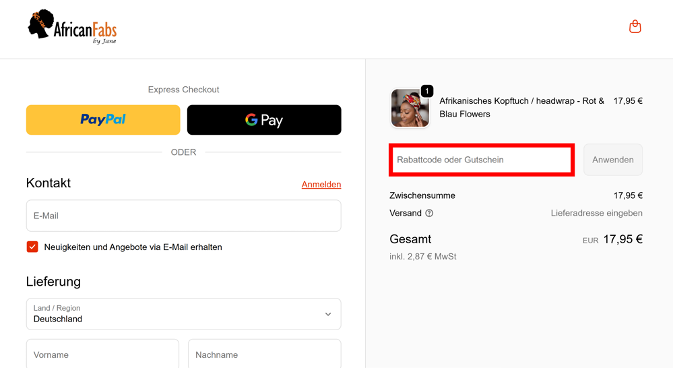673x376 pixels.
Task: Open the Land / Region dropdown
Action: 184,314
